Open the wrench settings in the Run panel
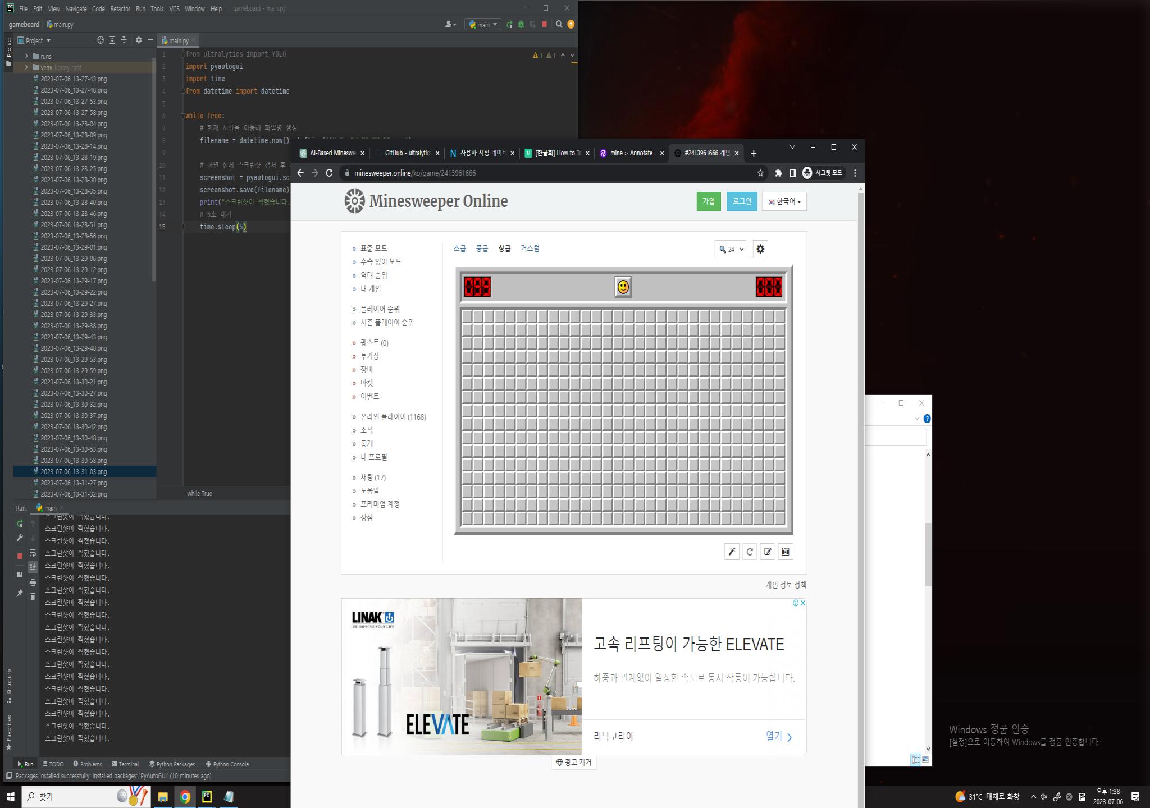Screen dimensions: 1150x808 click(x=20, y=538)
